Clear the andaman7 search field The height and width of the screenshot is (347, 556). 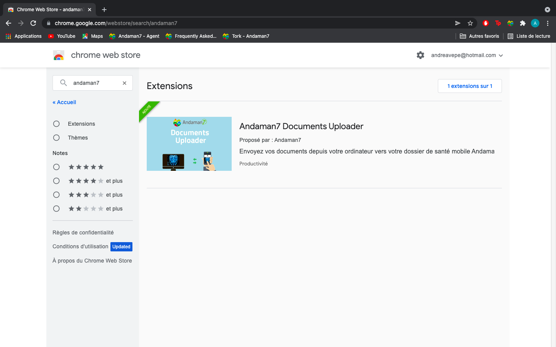point(124,83)
